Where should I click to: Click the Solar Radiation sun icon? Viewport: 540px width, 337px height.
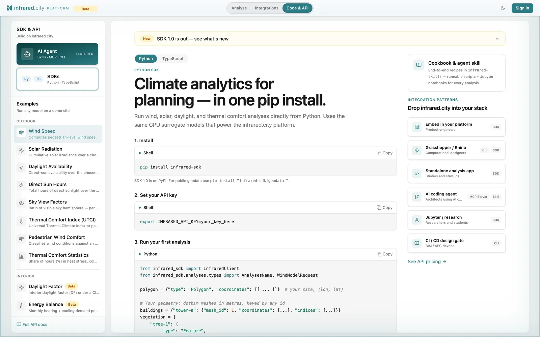21,150
